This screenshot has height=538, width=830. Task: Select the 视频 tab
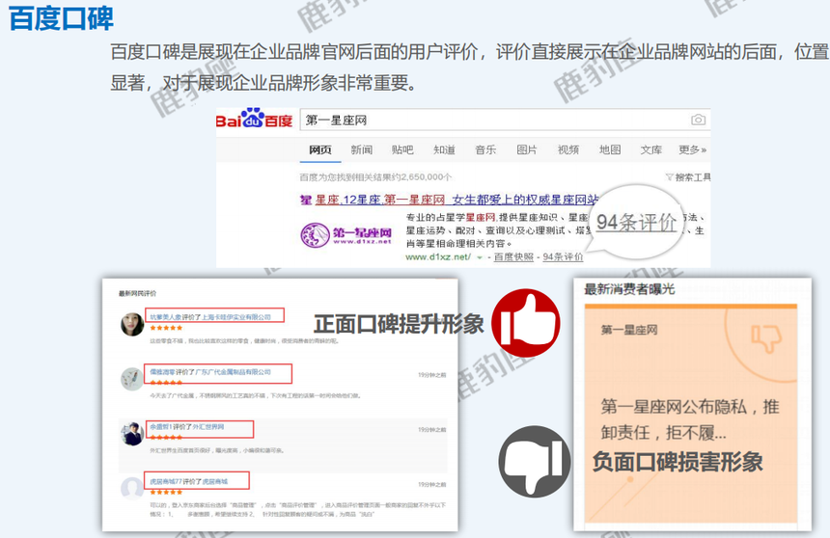click(x=568, y=149)
